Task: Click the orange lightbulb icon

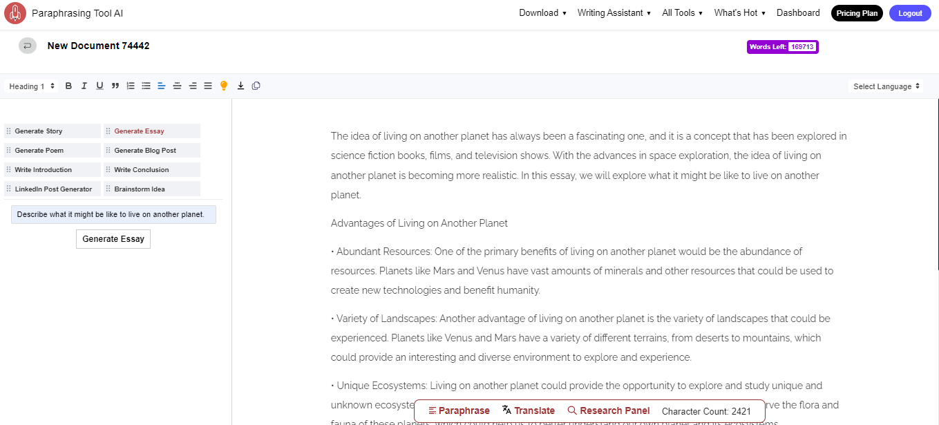Action: pos(224,86)
